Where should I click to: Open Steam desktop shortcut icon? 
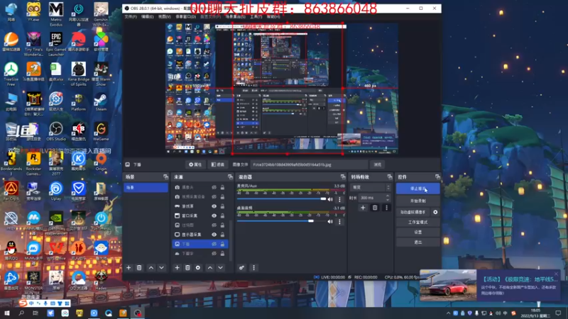click(100, 101)
